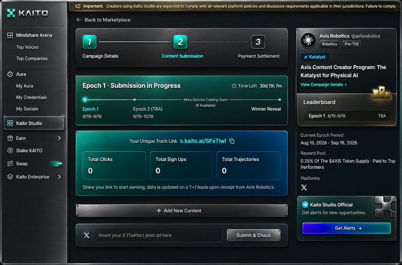
Task: Open Mindshare Arena section
Action: point(34,35)
